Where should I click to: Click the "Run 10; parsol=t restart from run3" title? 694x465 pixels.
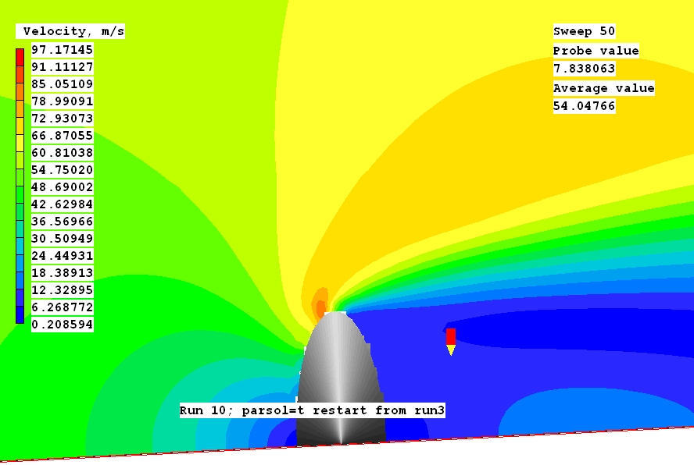[x=312, y=410]
